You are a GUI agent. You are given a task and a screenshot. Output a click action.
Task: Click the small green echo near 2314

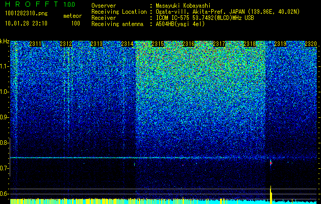(x=134, y=164)
